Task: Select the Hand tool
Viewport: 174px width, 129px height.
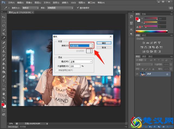Action: tap(4, 94)
